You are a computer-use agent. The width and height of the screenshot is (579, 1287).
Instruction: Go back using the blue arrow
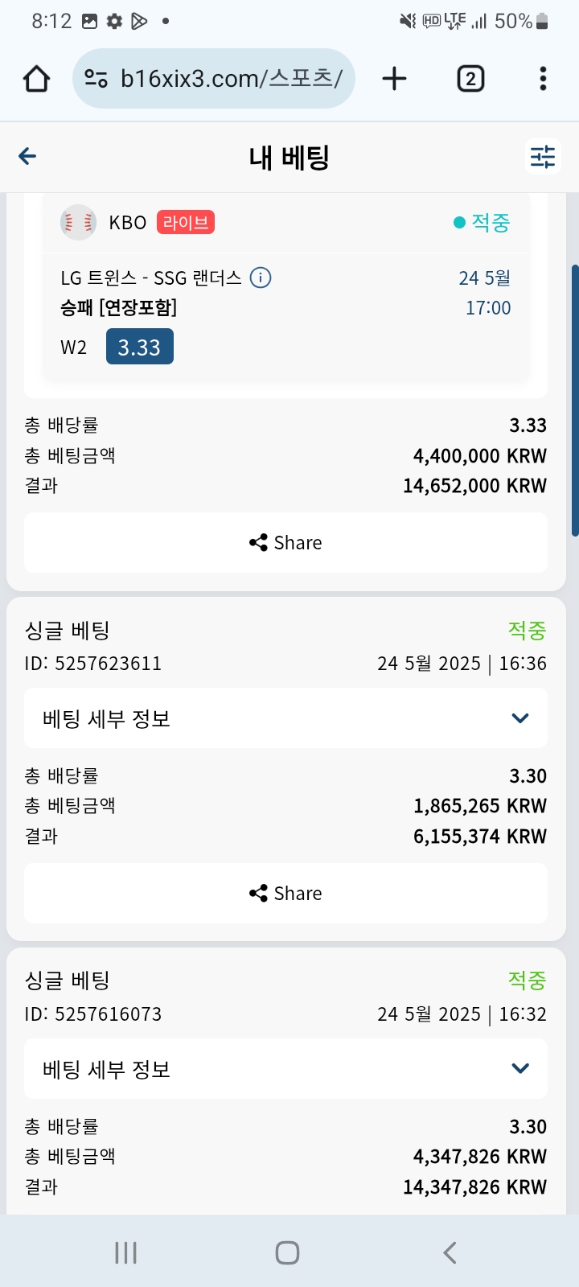pyautogui.click(x=27, y=156)
